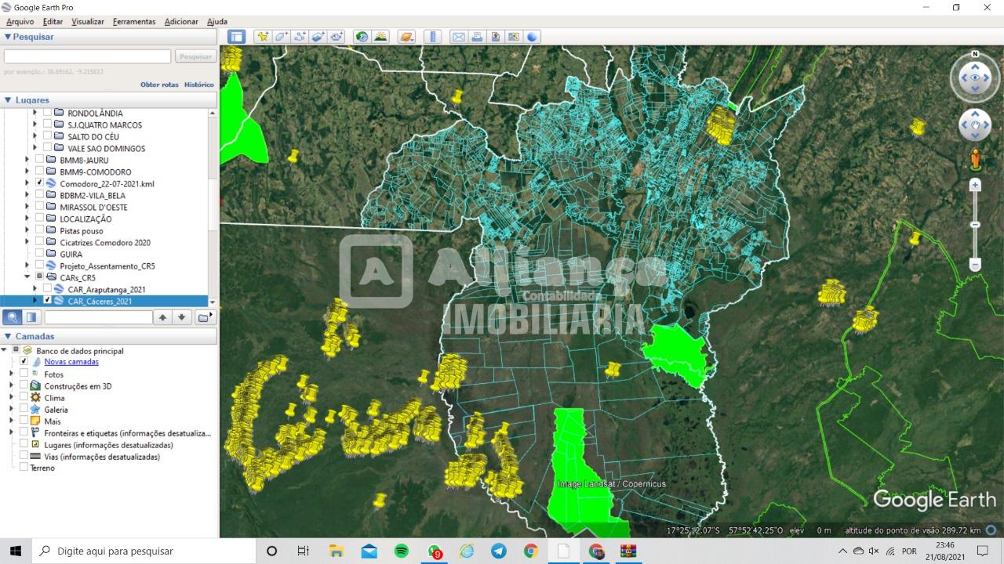Uncheck the CAR_Cáceres_2021 checkbox

47,301
